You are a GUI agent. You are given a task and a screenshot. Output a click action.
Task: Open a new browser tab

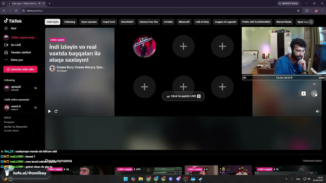(x=49, y=4)
